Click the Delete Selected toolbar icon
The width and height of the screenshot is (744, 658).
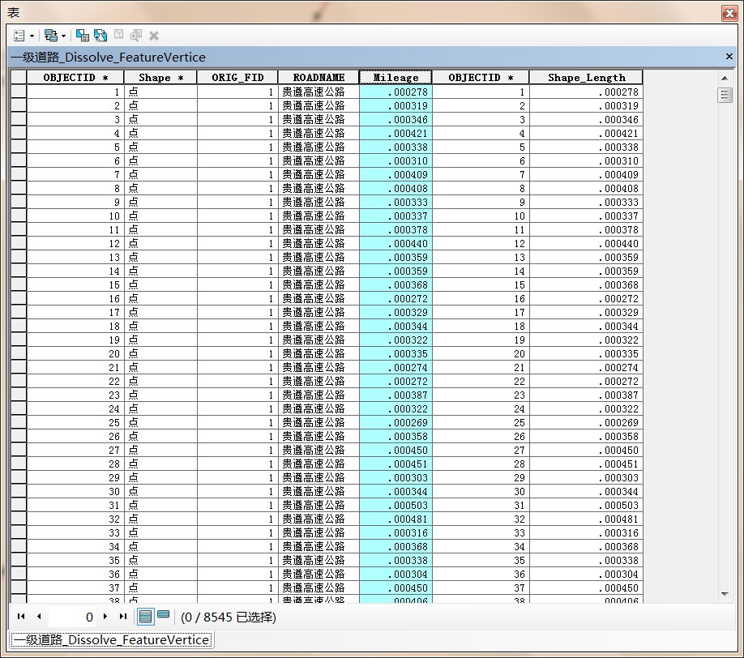point(154,36)
